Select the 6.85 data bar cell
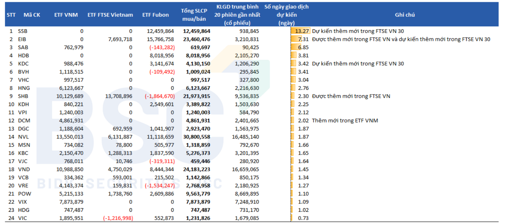 (300, 47)
